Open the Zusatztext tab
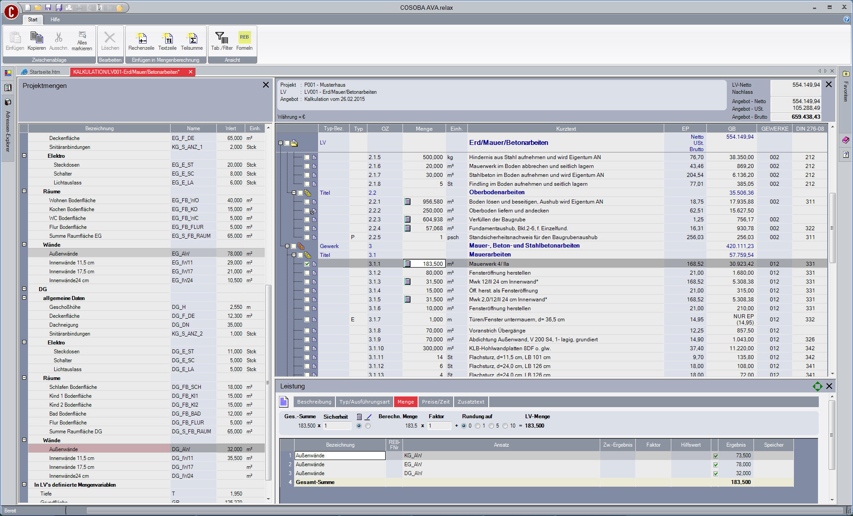853x516 pixels. click(471, 402)
